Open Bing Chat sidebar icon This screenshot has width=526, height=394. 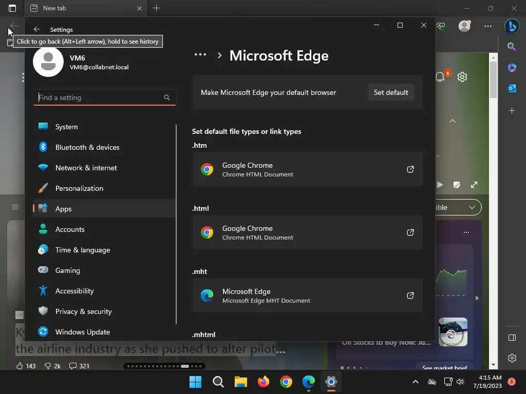point(512,26)
